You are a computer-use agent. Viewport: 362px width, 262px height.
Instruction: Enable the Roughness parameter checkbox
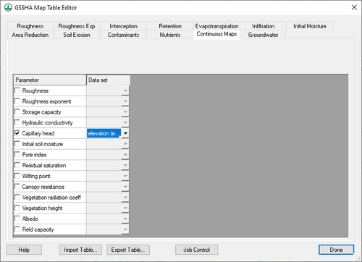pos(17,90)
